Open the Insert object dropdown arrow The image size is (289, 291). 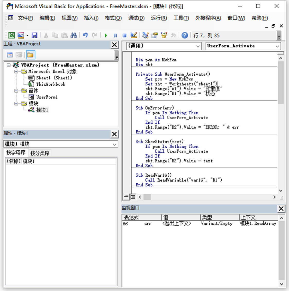click(27, 35)
